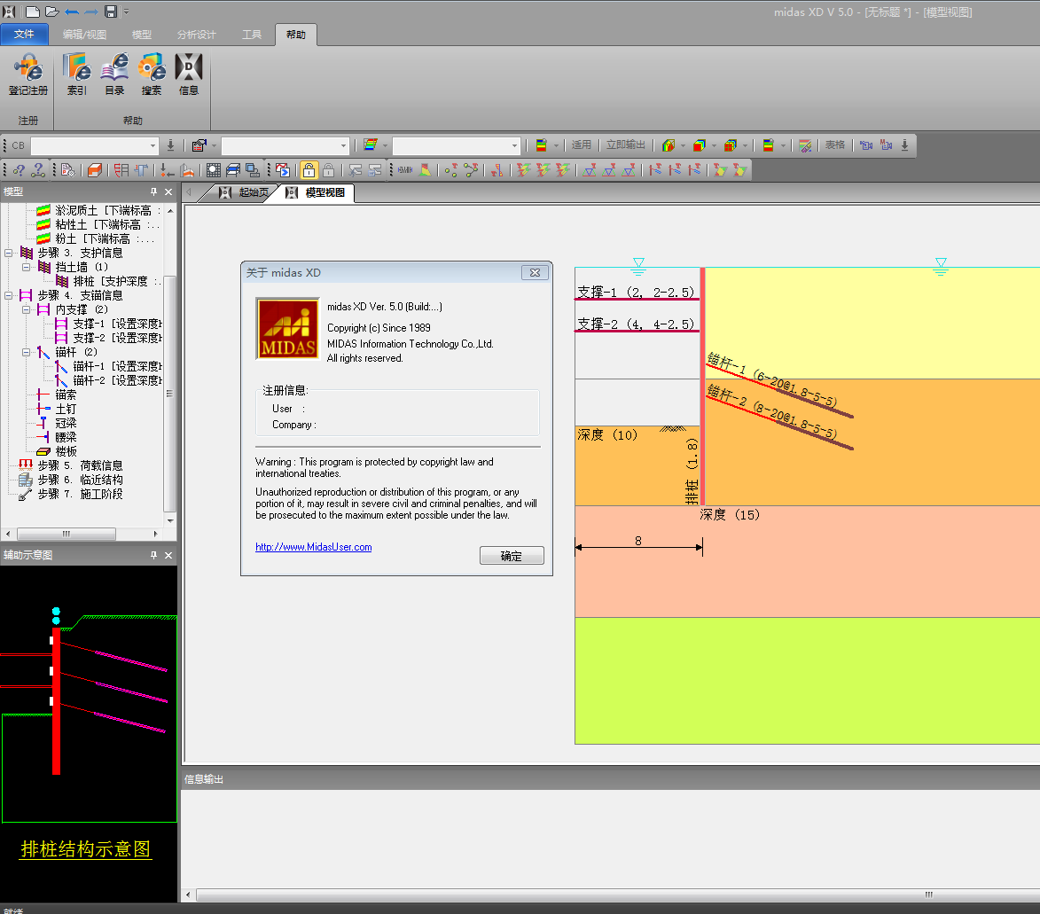Switch to the 分析设计 ribbon tab
This screenshot has height=914, width=1040.
tap(196, 35)
